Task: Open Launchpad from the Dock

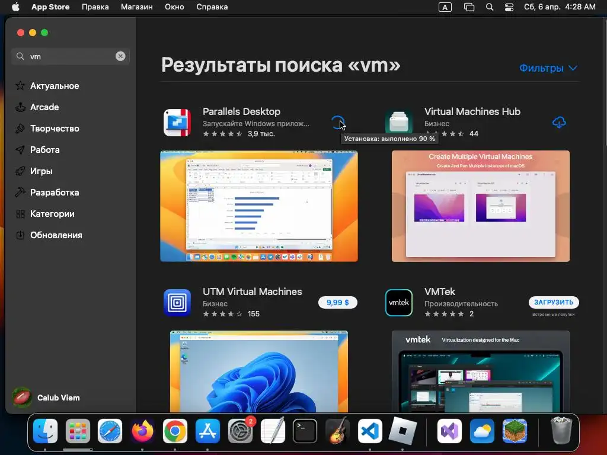Action: [78, 431]
